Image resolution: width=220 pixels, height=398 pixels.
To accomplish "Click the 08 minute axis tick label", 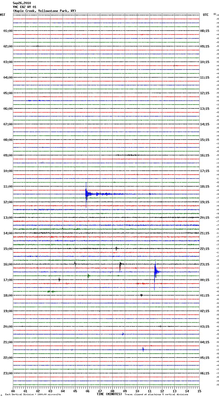I will pyautogui.click(x=112, y=391).
